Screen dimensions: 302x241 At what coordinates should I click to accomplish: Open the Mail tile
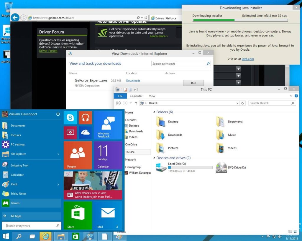pos(108,215)
